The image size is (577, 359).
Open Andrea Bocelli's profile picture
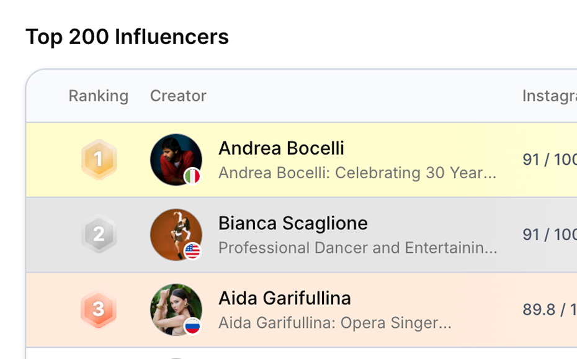pos(174,158)
